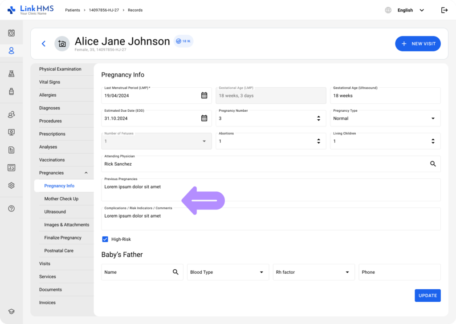This screenshot has height=324, width=456.
Task: Open the Blood Type dropdown
Action: click(x=261, y=272)
